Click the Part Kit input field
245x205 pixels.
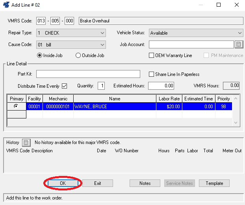(x=88, y=74)
